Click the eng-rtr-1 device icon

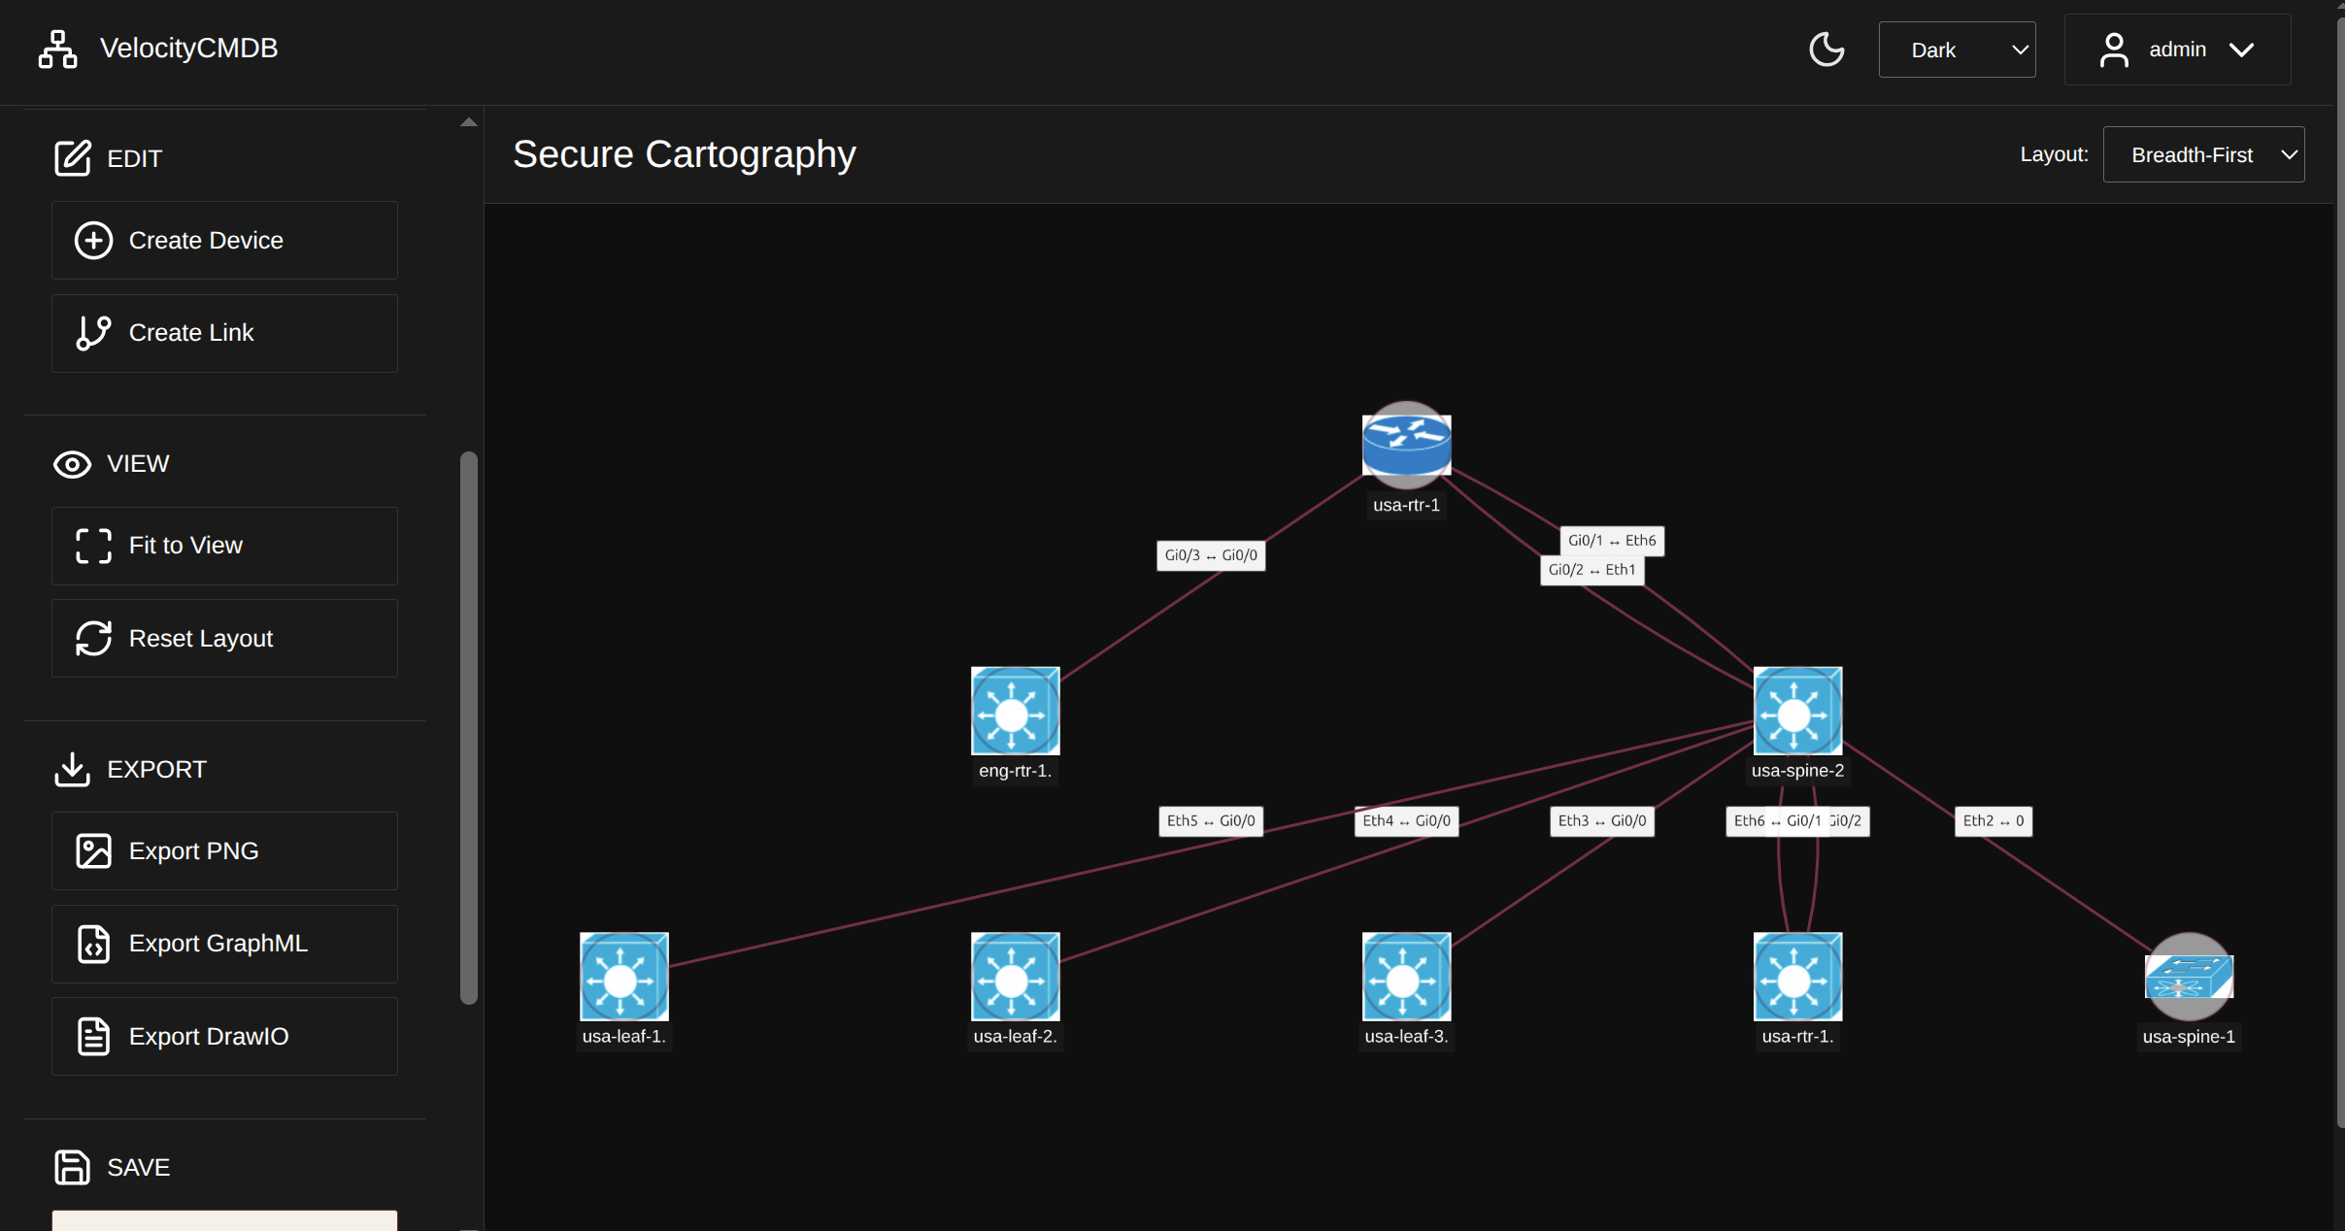(x=1015, y=711)
